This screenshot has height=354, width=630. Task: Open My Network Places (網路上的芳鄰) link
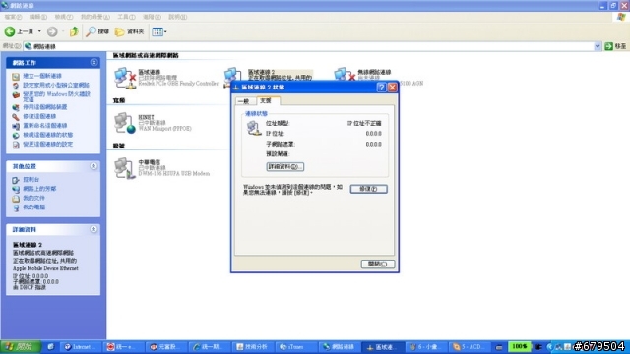[39, 189]
